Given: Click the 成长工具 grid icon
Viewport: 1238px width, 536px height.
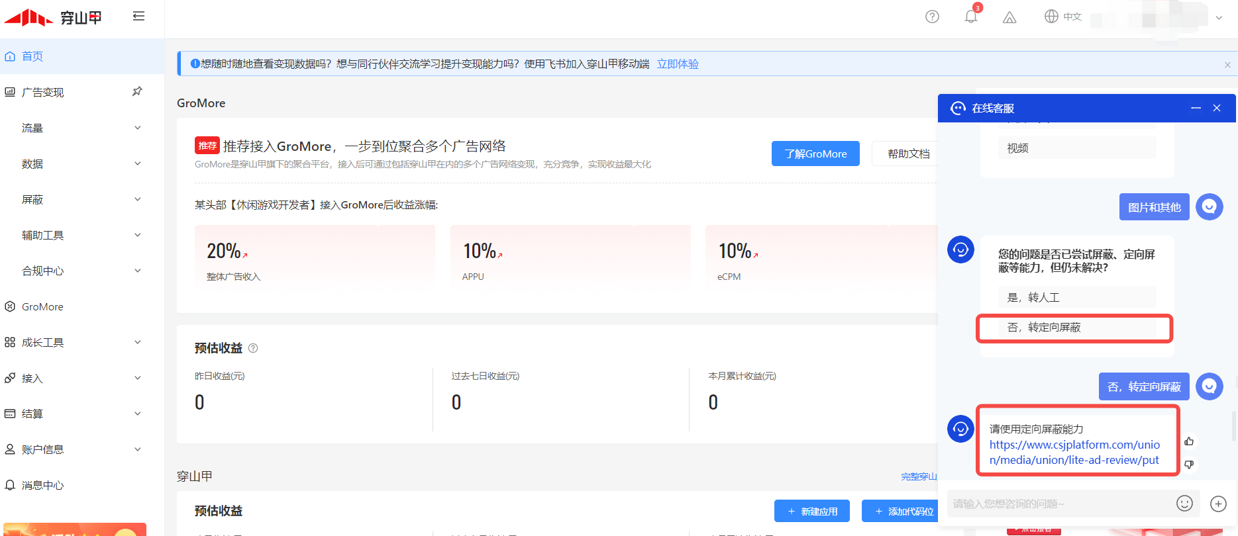Looking at the screenshot, I should (10, 342).
